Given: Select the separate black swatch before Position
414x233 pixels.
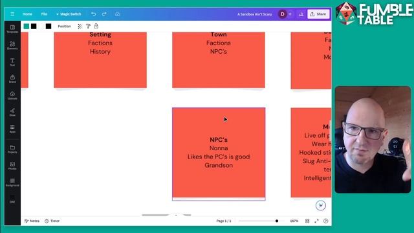Looking at the screenshot, I should click(49, 26).
